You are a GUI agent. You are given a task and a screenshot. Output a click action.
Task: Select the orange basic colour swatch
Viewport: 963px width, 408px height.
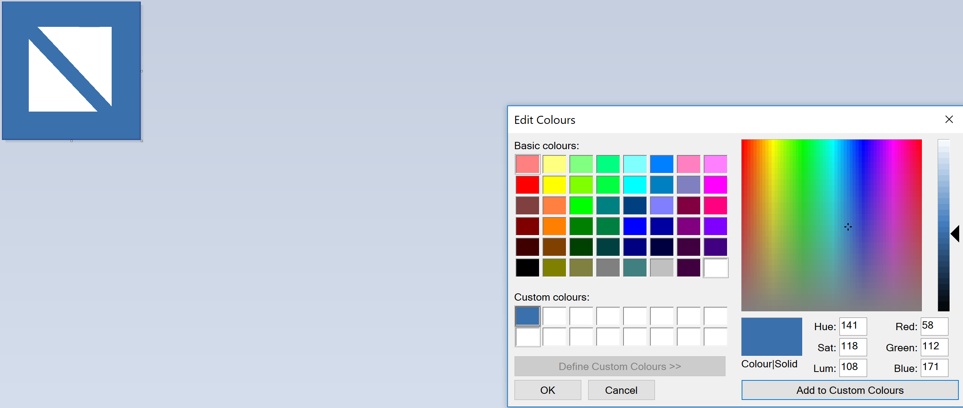tap(554, 226)
